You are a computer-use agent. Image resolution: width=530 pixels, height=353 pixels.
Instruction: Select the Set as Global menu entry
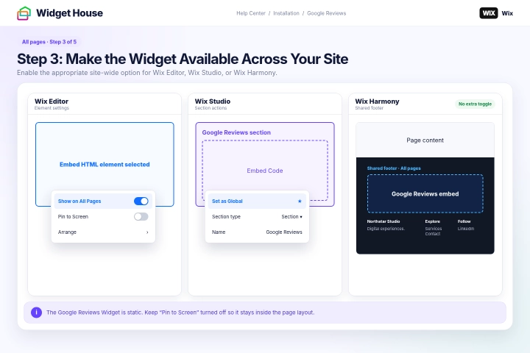pos(257,201)
